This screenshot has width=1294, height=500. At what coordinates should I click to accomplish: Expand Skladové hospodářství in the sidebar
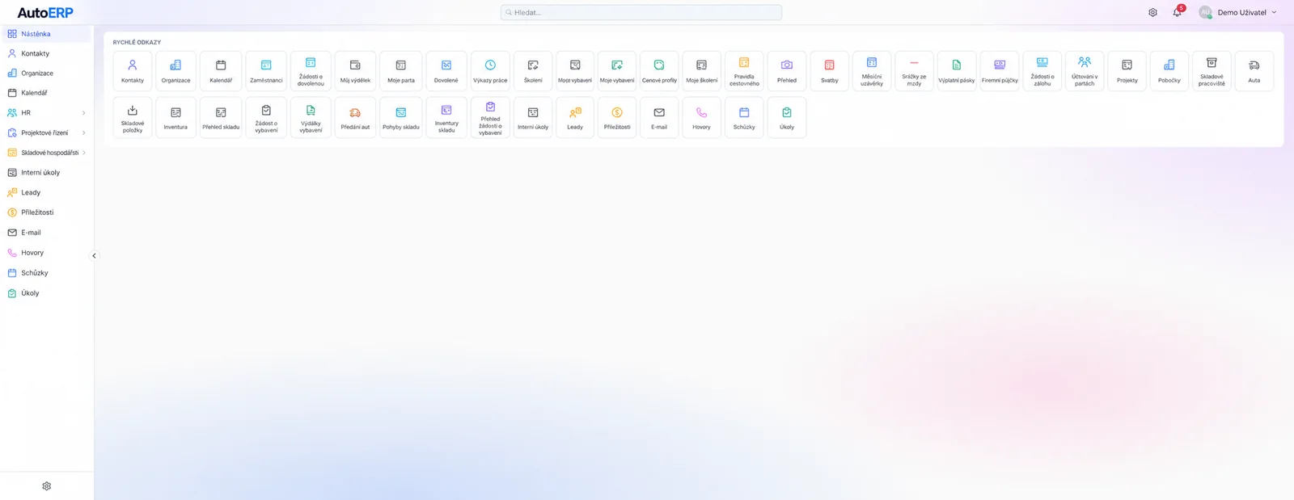tap(47, 153)
